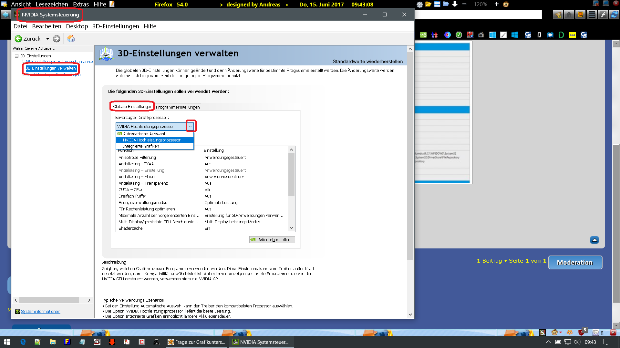Click the volume speaker tray icon

[577, 342]
